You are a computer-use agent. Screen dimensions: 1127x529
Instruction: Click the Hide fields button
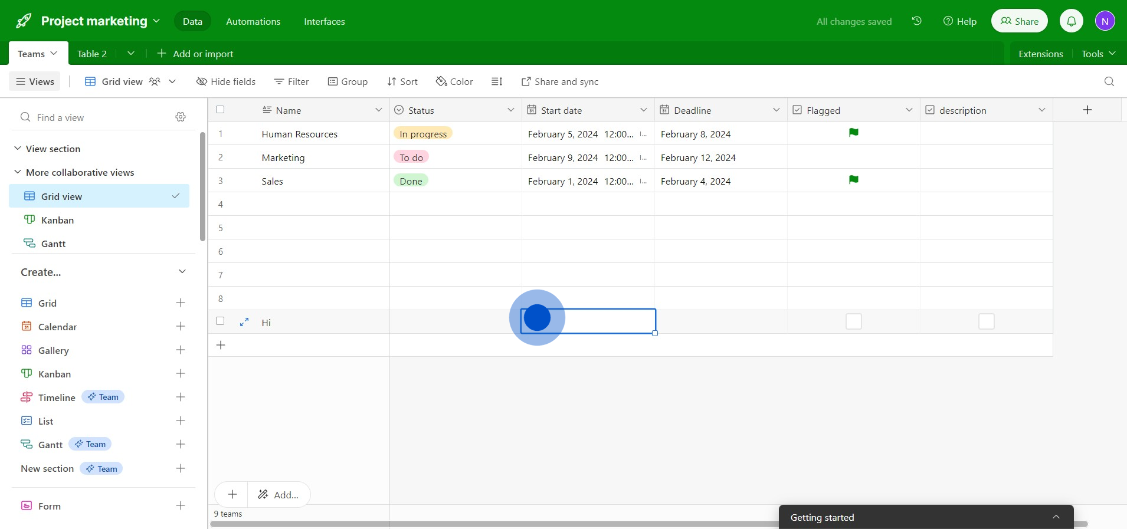click(226, 81)
